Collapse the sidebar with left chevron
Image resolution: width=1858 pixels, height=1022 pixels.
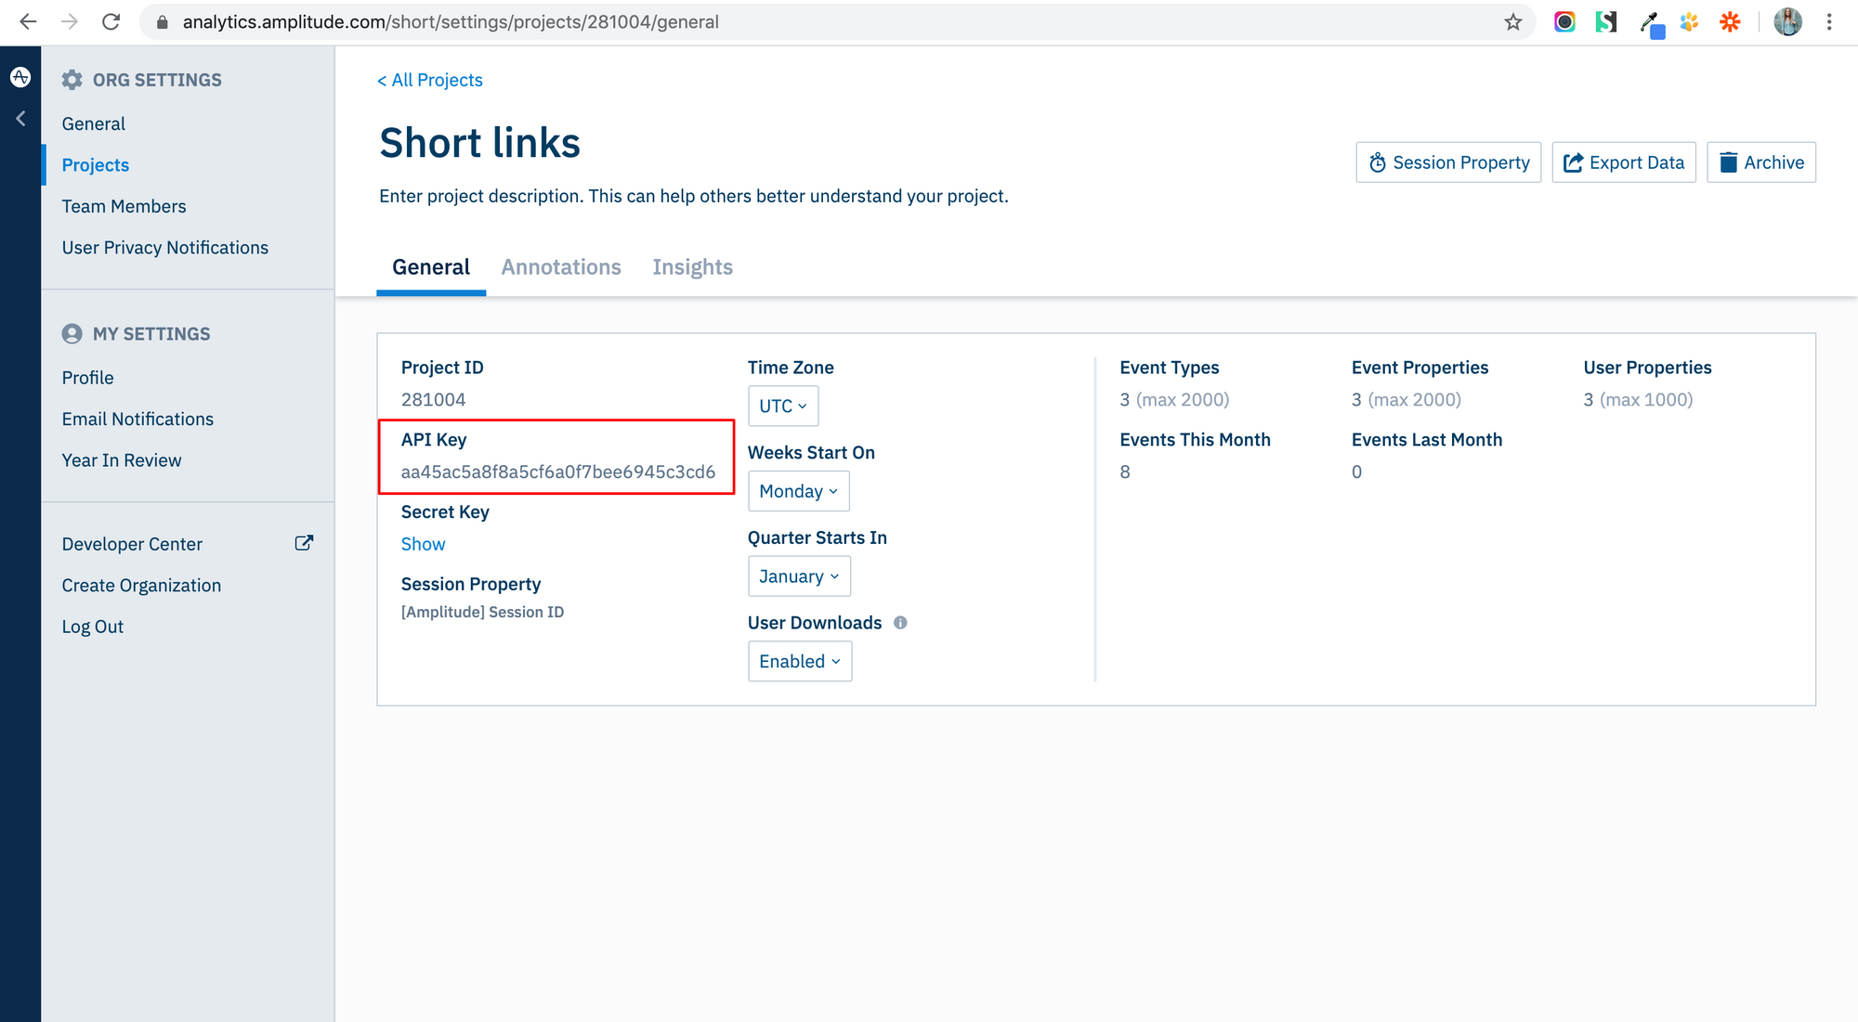pyautogui.click(x=20, y=119)
